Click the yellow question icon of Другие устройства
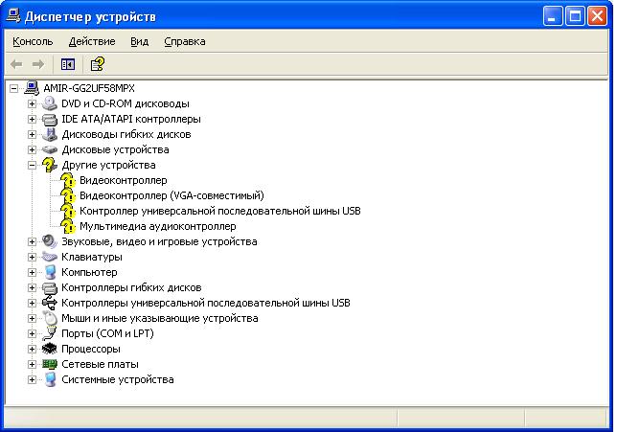This screenshot has width=617, height=432. 50,165
